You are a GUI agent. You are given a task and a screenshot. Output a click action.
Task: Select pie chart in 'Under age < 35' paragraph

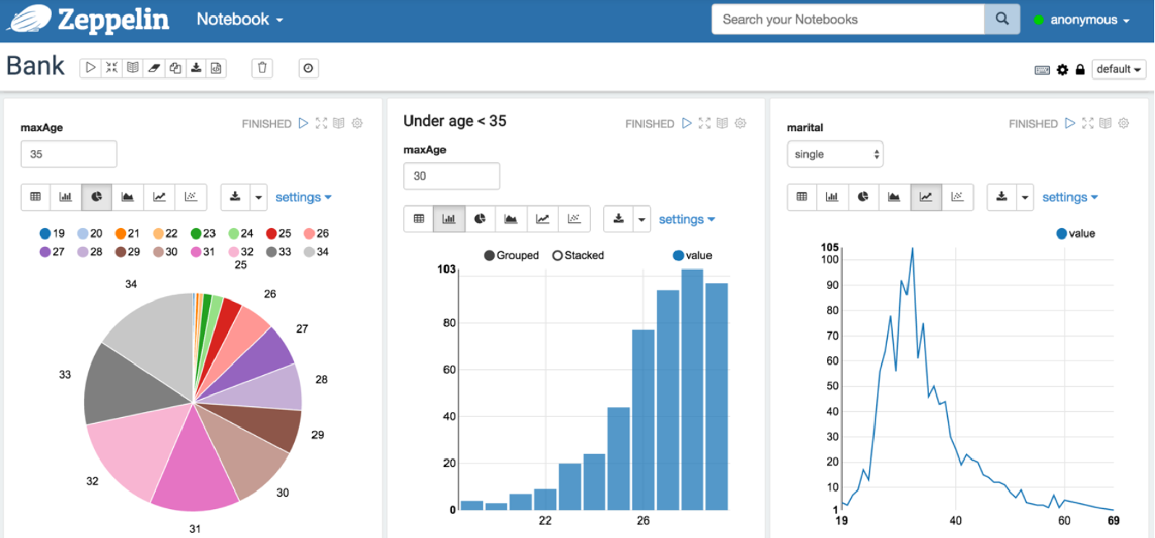pyautogui.click(x=480, y=219)
